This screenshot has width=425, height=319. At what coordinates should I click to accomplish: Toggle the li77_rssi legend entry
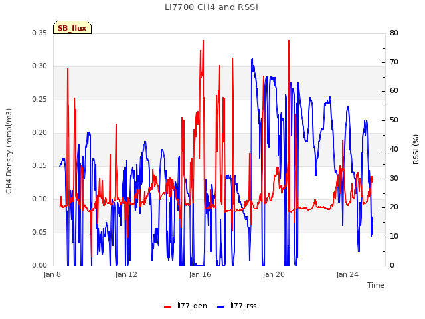click(238, 306)
